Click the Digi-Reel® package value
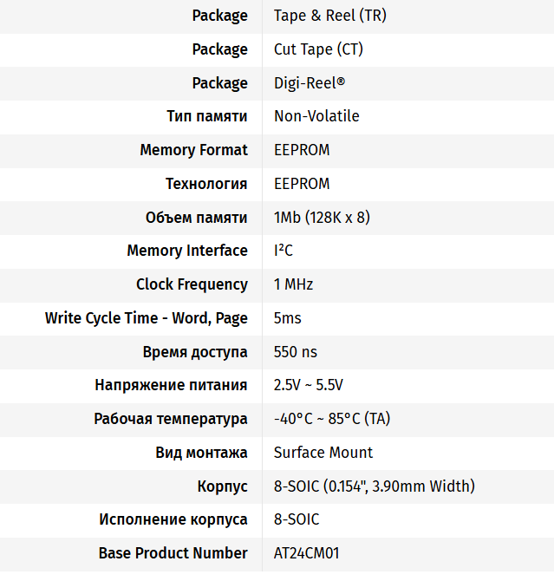 coord(310,83)
